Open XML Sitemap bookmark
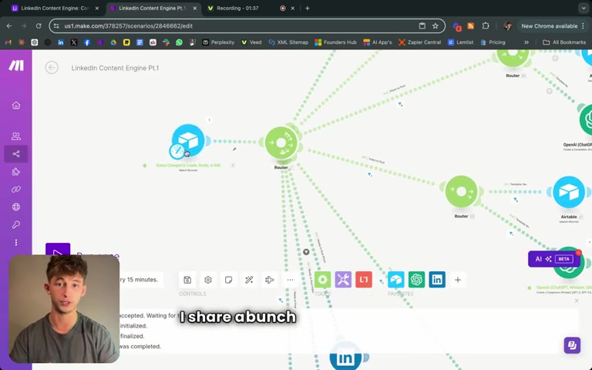 click(288, 42)
